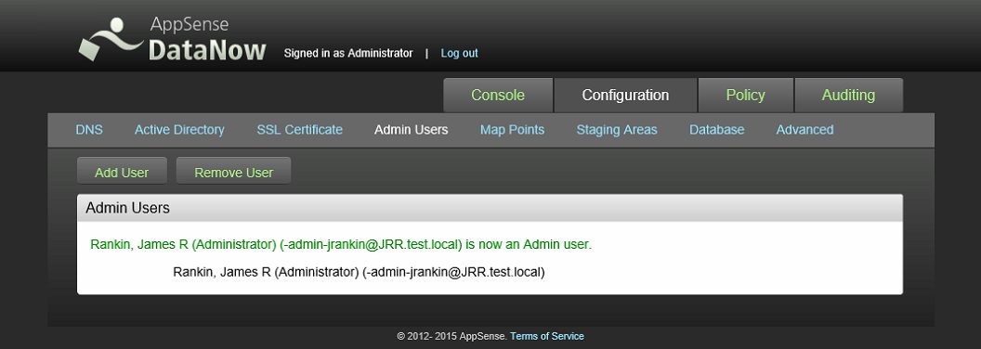Image resolution: width=981 pixels, height=349 pixels.
Task: Click the green Admin user confirmation message
Action: coord(341,244)
